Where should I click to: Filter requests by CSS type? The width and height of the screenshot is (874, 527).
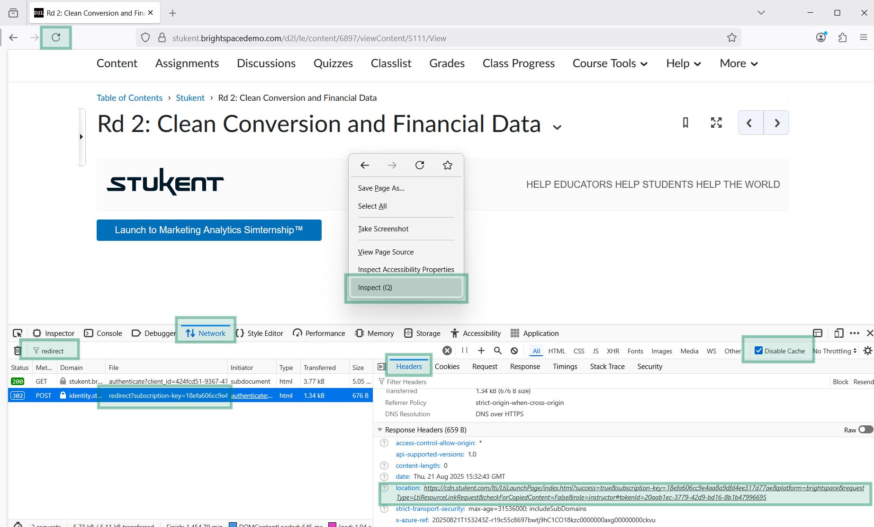(x=579, y=351)
